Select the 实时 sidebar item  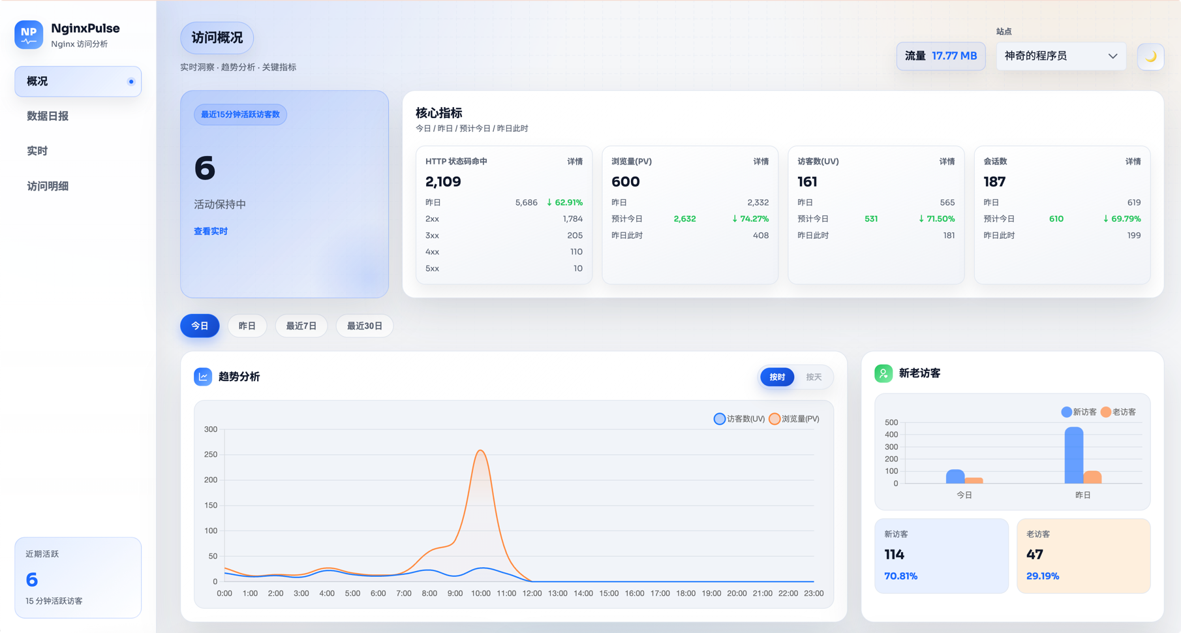[x=37, y=151]
